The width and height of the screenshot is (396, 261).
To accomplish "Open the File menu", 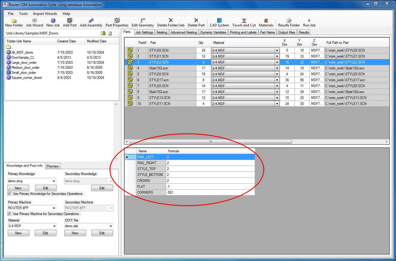I will click(11, 13).
